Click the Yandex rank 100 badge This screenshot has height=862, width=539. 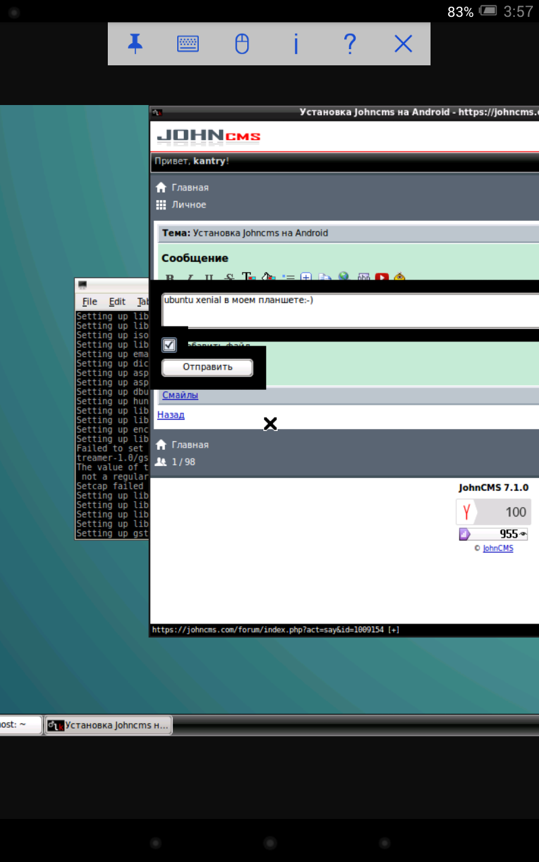pos(494,512)
